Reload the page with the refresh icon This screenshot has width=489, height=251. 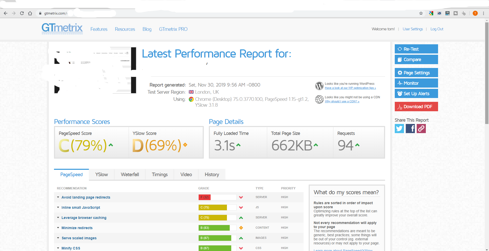click(x=22, y=13)
